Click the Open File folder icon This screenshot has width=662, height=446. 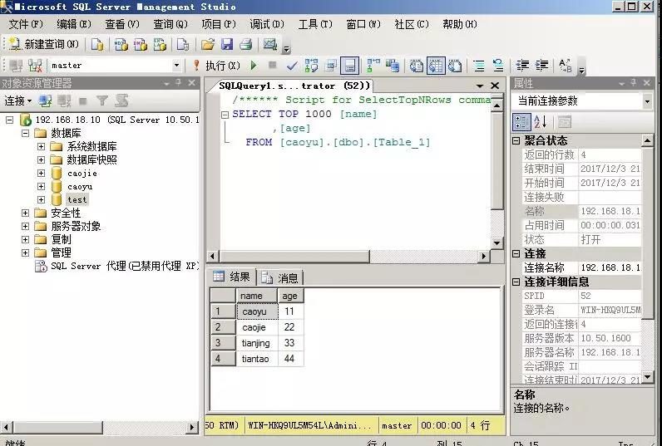click(208, 44)
